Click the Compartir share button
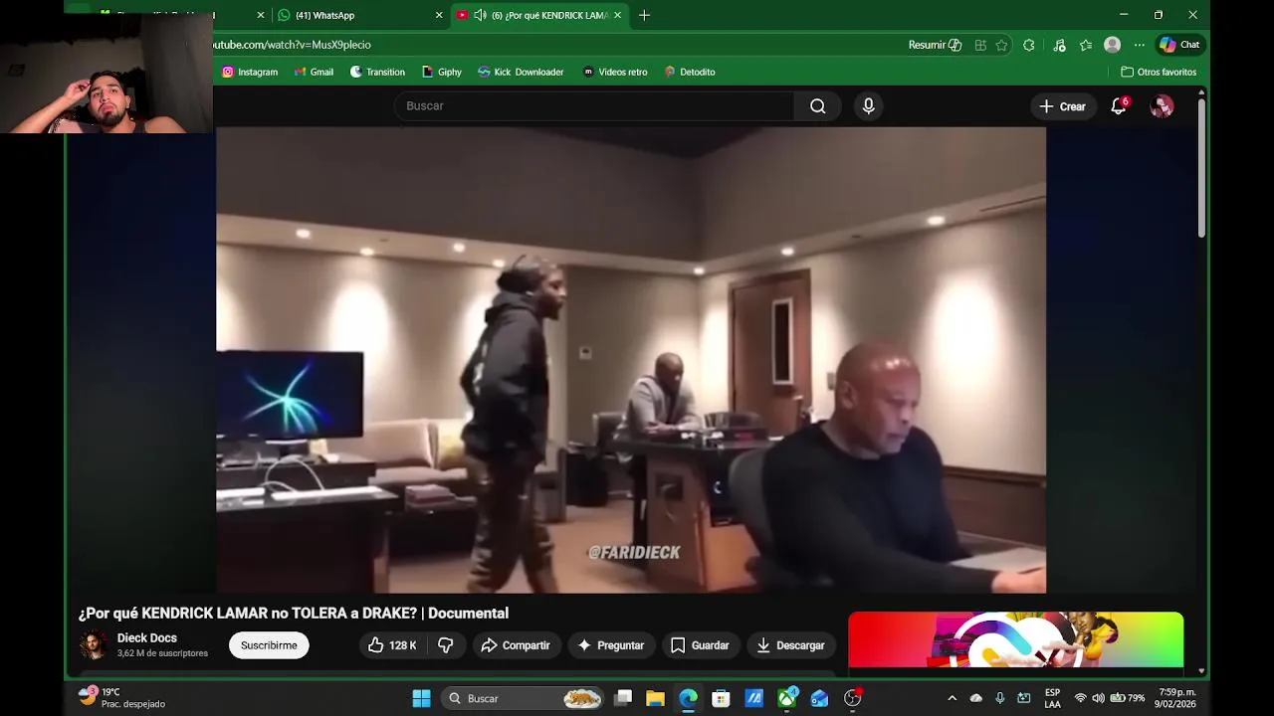The height and width of the screenshot is (716, 1274). 516,645
